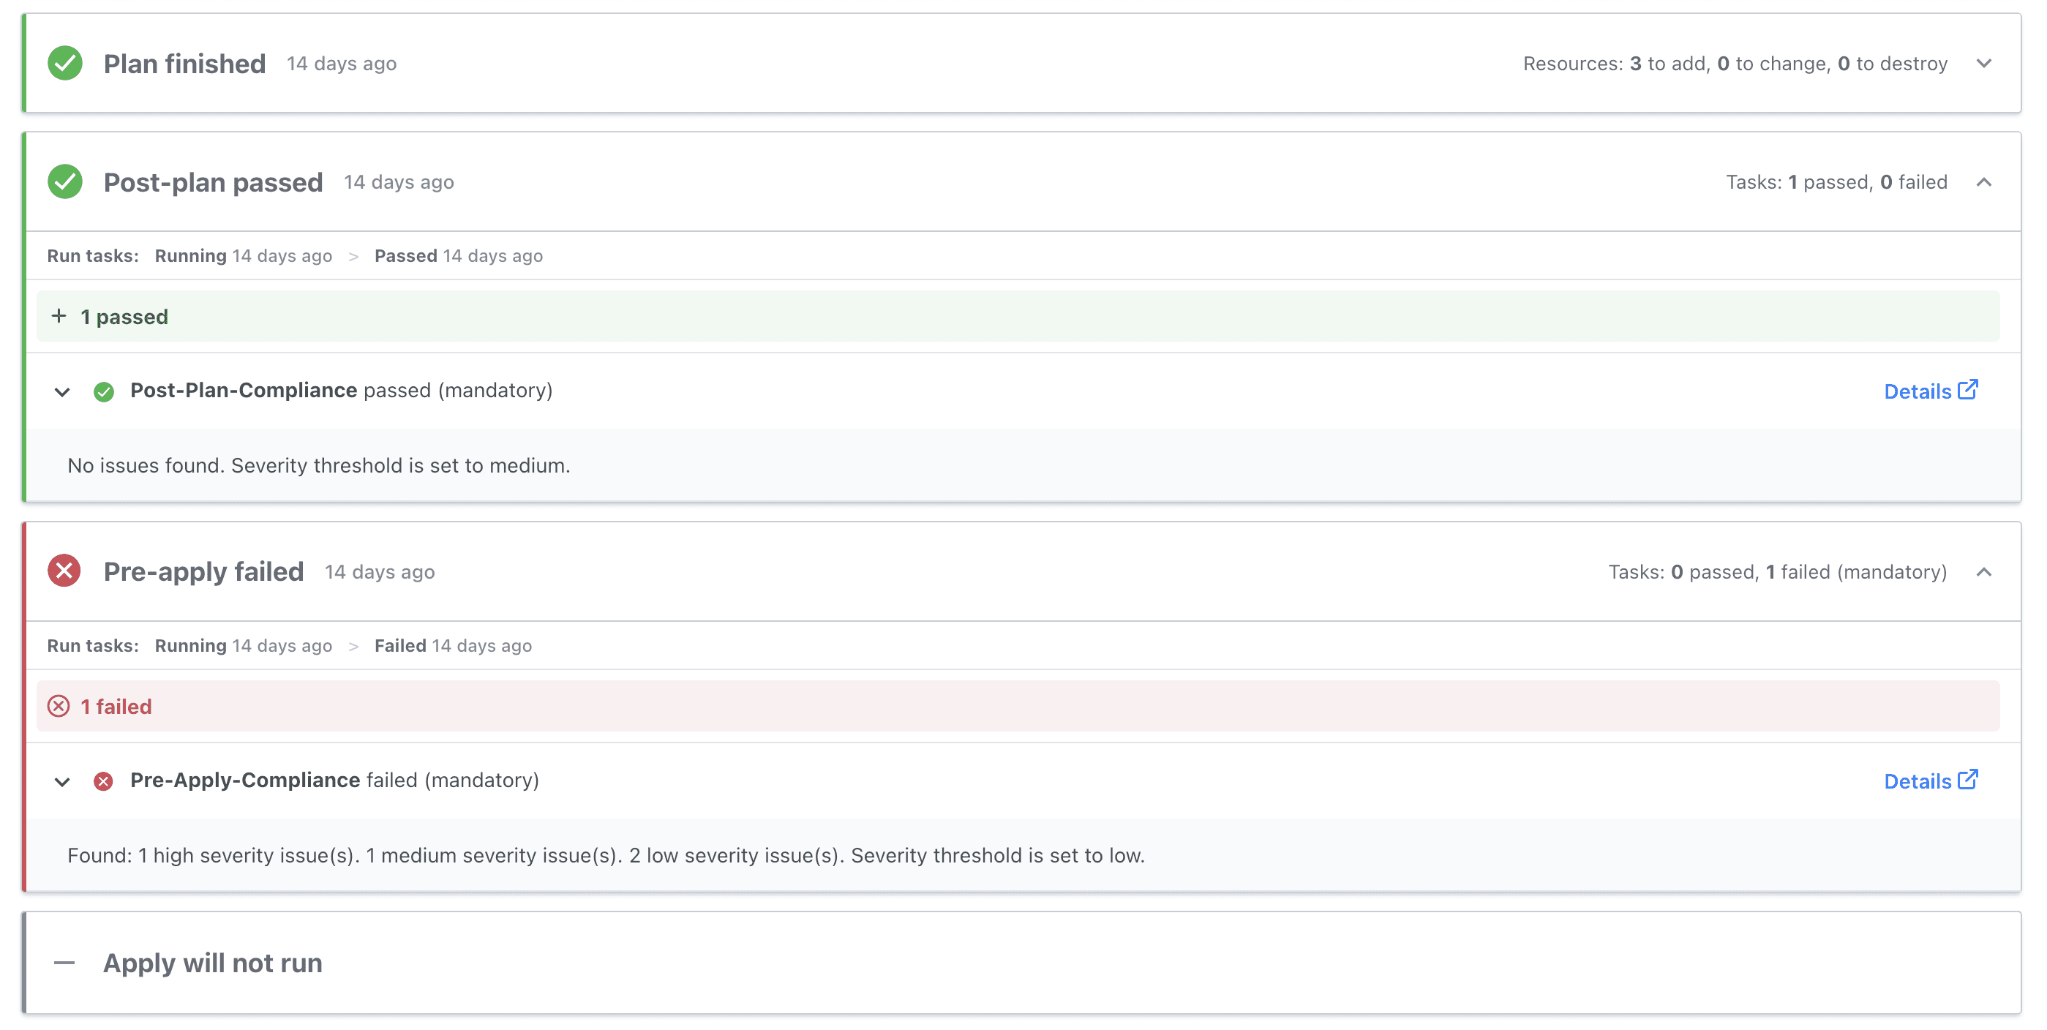Click the small red X by Pre-Apply-Compliance

pos(103,781)
